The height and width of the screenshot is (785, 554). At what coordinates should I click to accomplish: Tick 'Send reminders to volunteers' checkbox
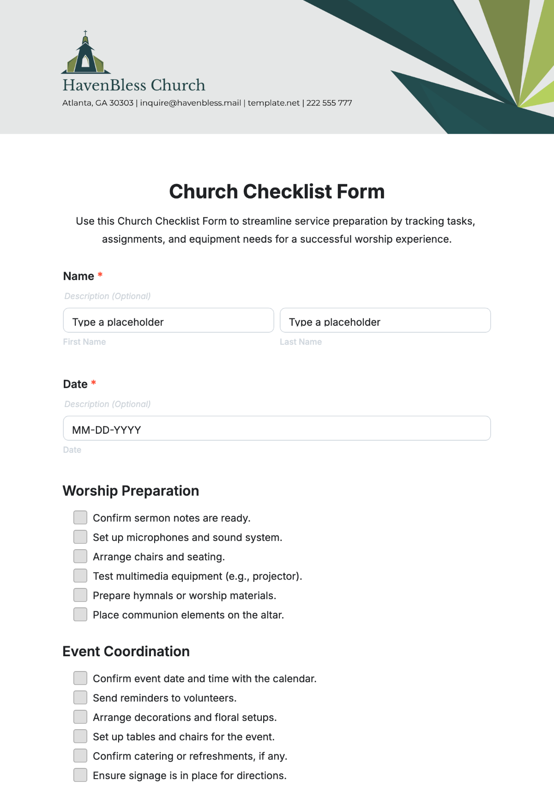[x=80, y=698]
